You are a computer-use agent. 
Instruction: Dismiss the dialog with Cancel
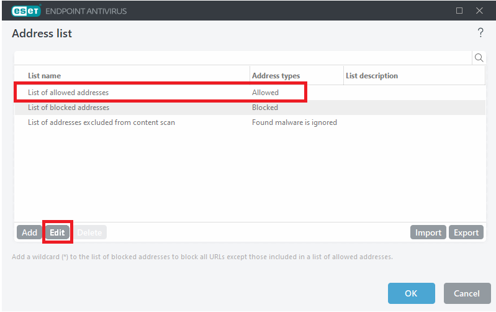(x=466, y=293)
